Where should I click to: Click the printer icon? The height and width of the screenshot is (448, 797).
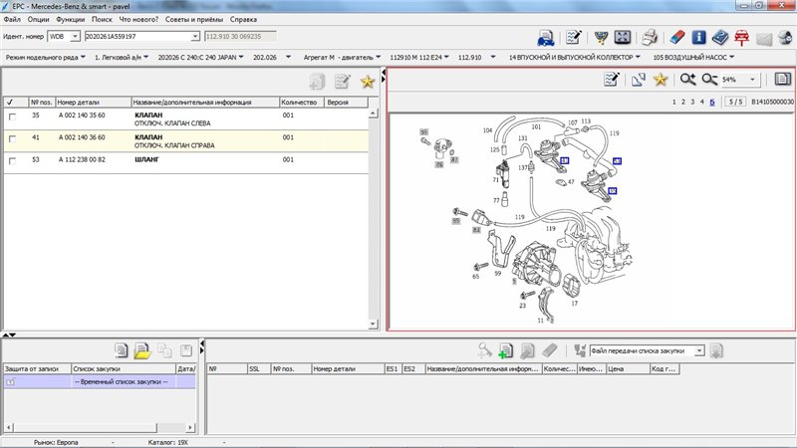[x=650, y=37]
